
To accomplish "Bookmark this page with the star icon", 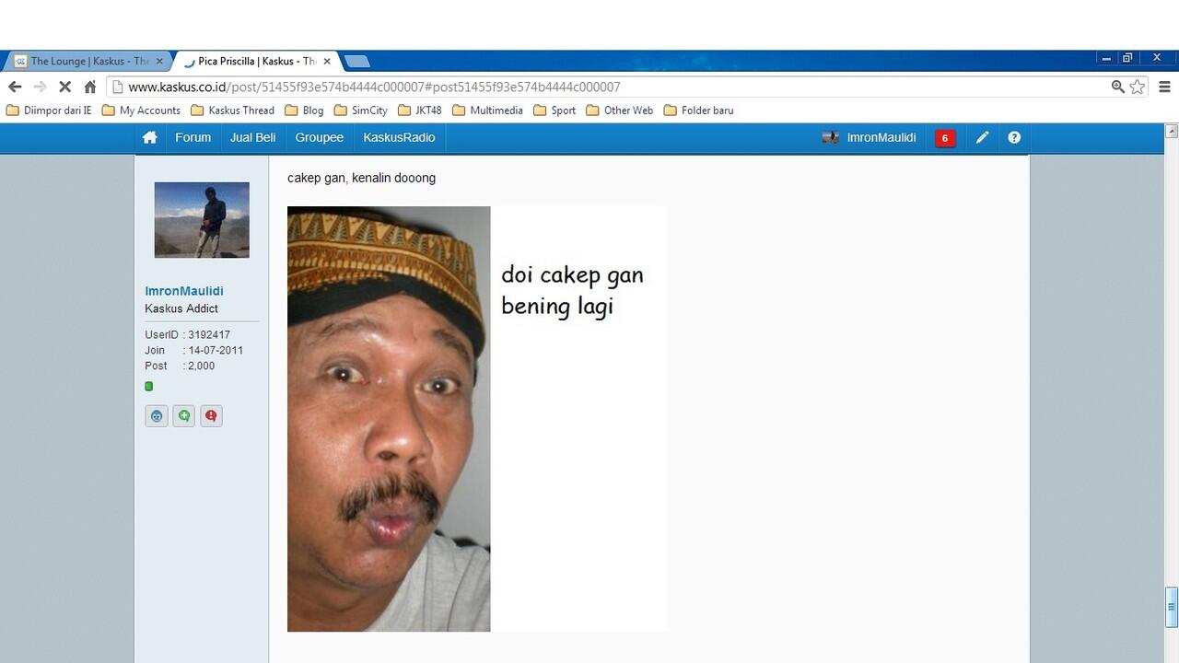I will [x=1138, y=87].
